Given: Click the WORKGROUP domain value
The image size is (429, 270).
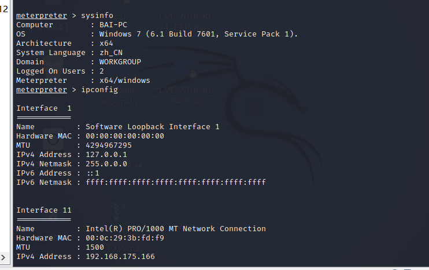Looking at the screenshot, I should (120, 62).
